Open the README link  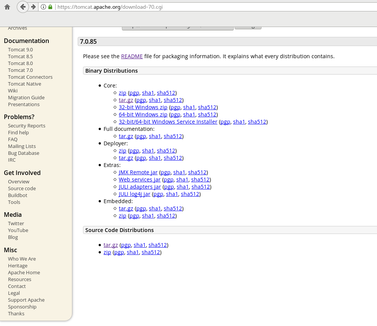point(132,56)
